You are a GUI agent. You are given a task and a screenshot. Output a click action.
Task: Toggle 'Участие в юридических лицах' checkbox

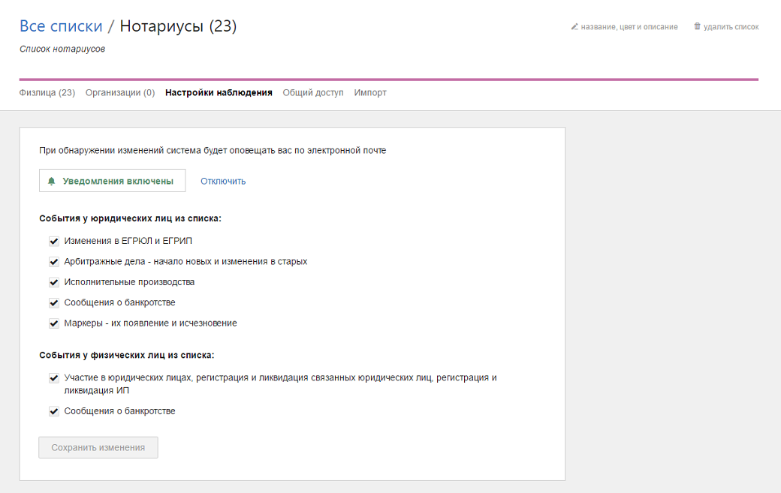pos(54,378)
